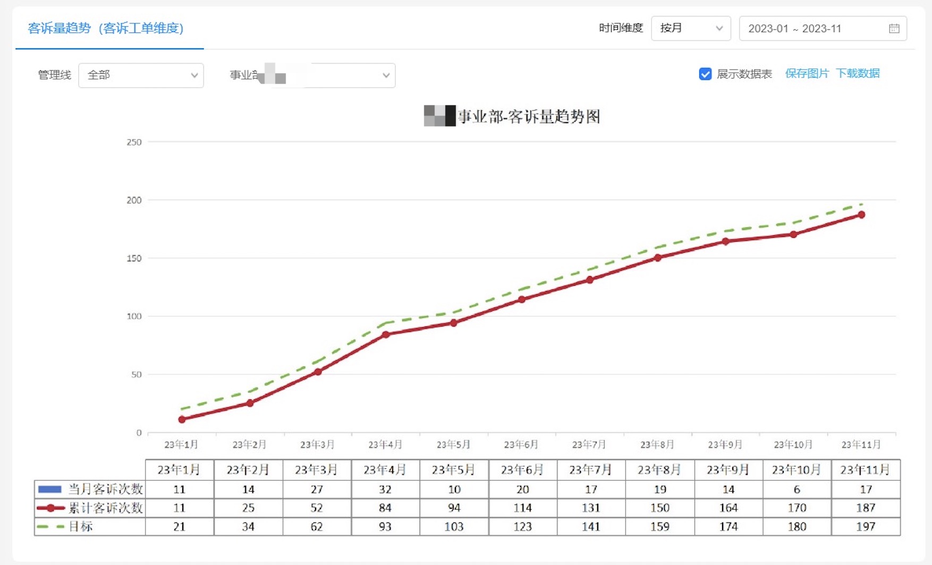Click cell value 27 for 23年3月
The image size is (932, 565).
317,490
